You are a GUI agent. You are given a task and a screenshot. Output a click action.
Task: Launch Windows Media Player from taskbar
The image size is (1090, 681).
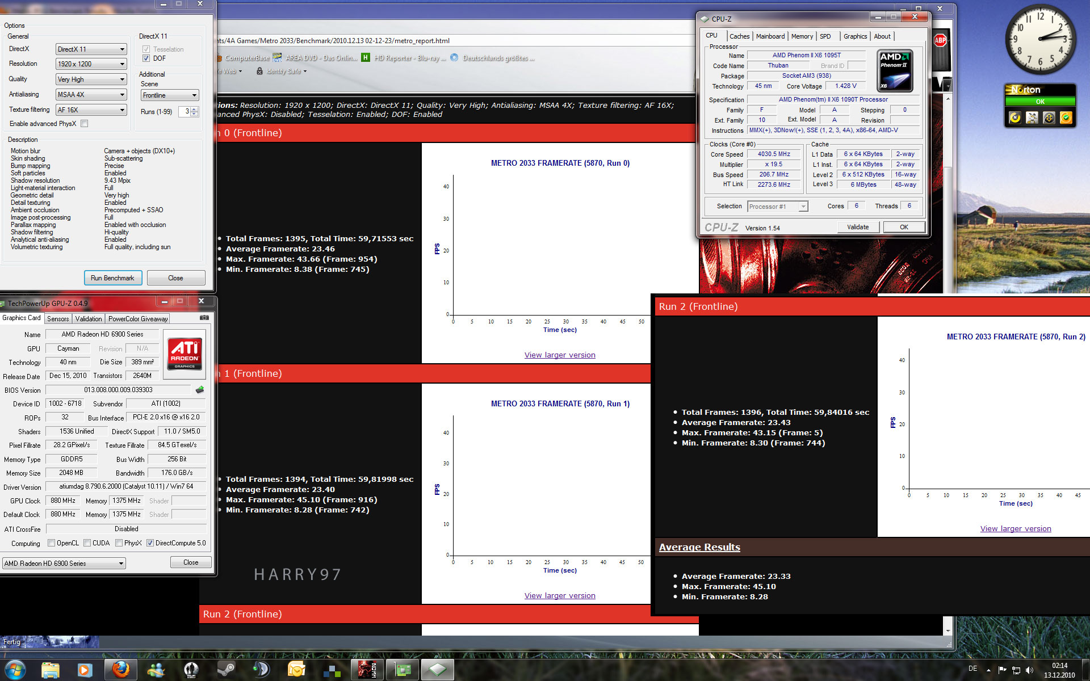(85, 670)
